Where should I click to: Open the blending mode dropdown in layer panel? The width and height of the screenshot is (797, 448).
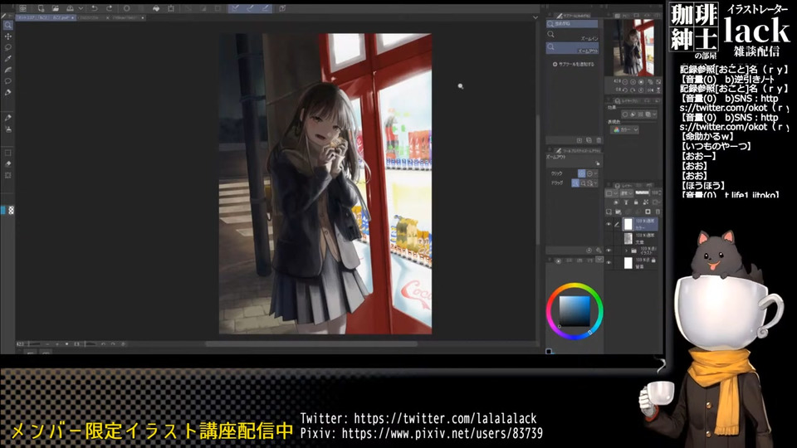[626, 193]
